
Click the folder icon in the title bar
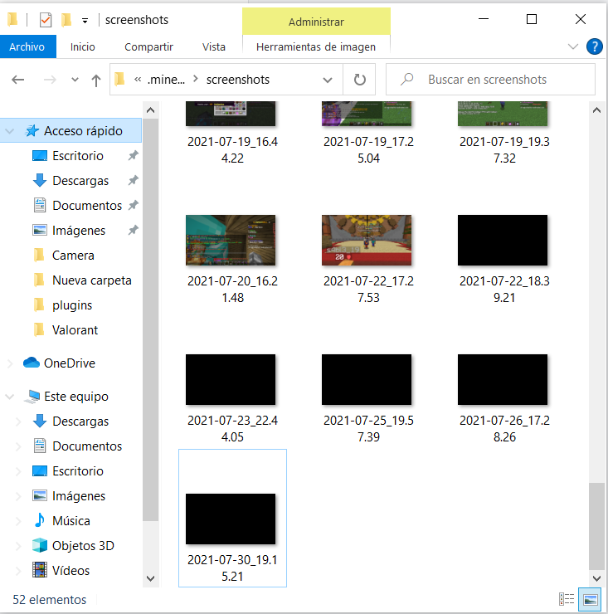point(13,19)
